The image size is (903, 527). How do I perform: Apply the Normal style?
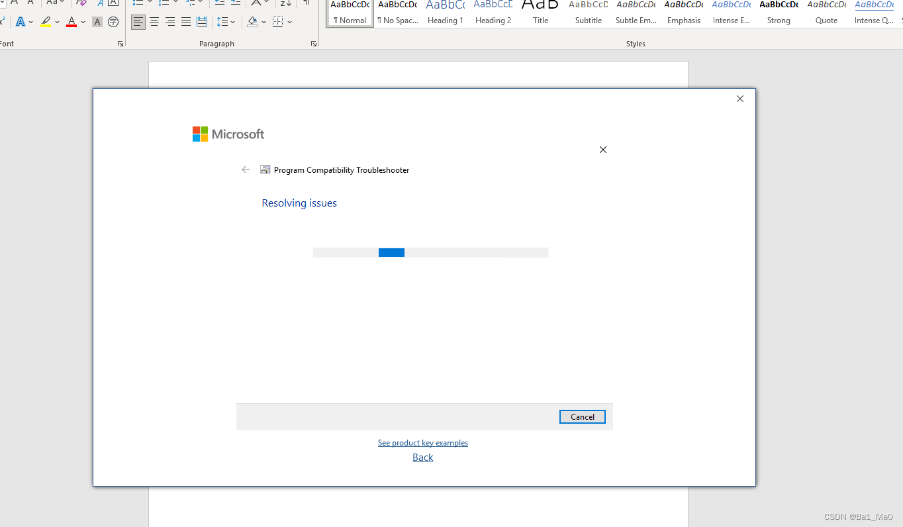point(350,13)
